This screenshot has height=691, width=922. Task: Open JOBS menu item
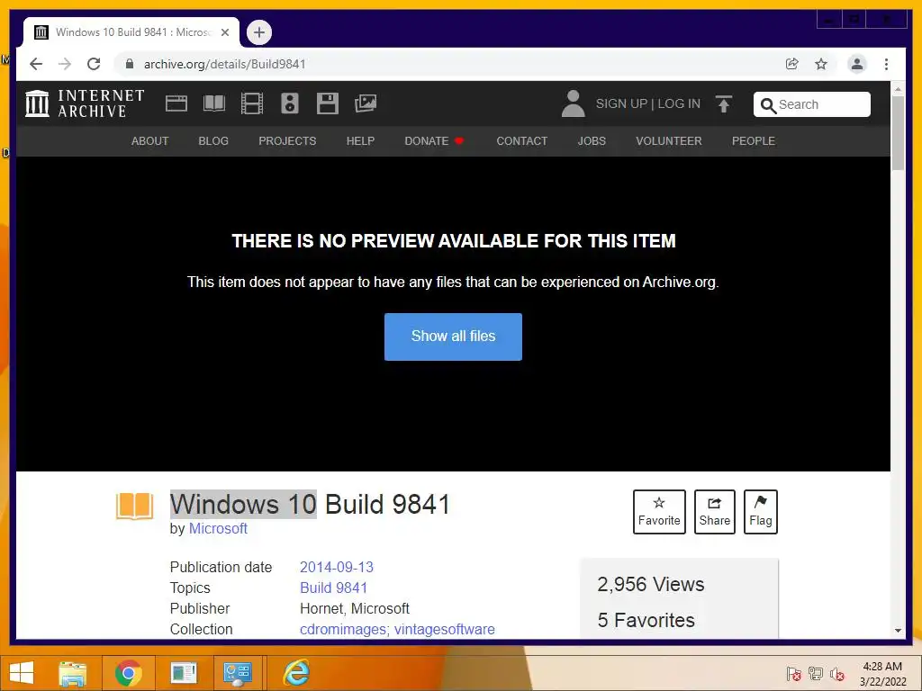coord(592,141)
